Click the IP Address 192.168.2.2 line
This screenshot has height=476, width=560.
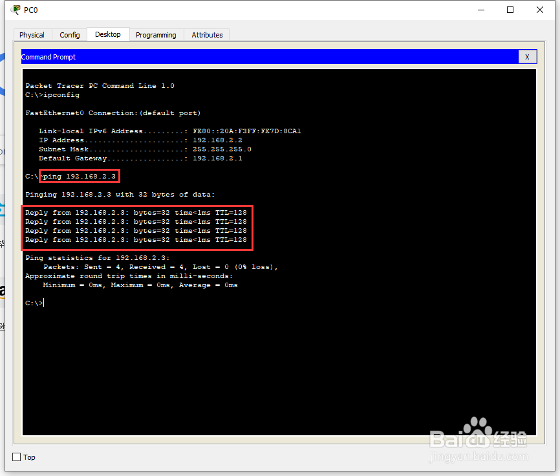coord(140,140)
